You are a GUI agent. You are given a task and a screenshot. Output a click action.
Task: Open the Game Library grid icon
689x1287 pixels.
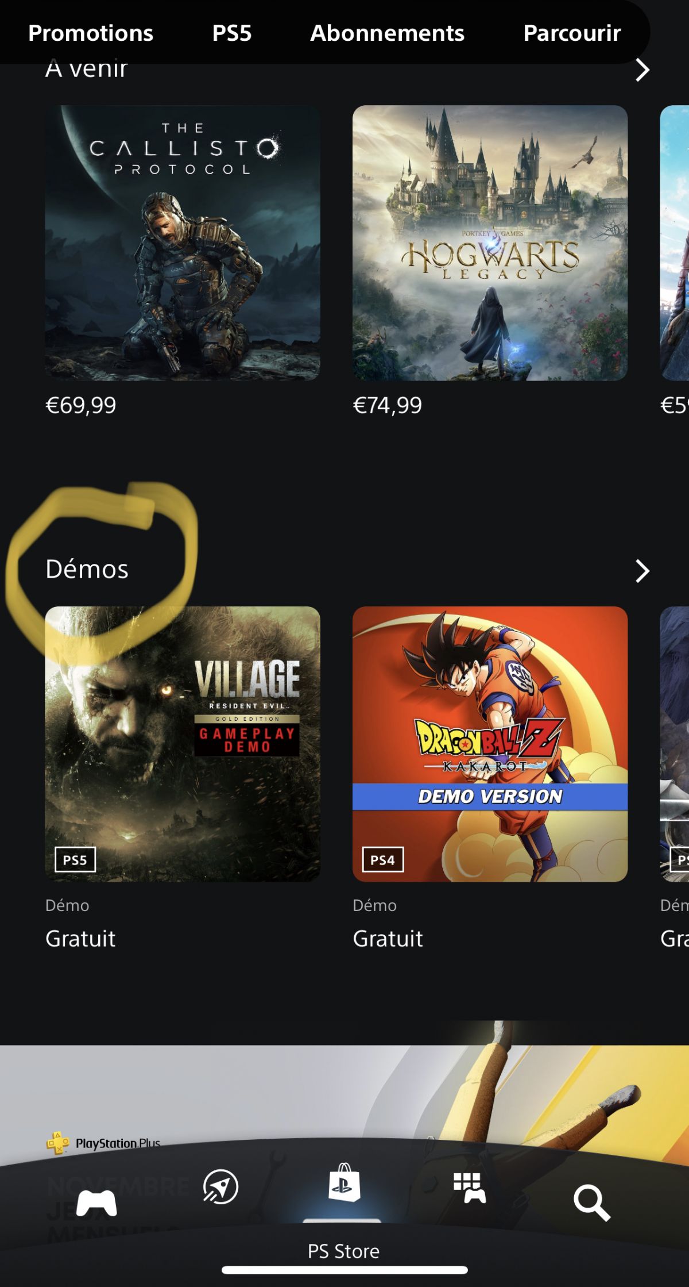coord(470,1188)
